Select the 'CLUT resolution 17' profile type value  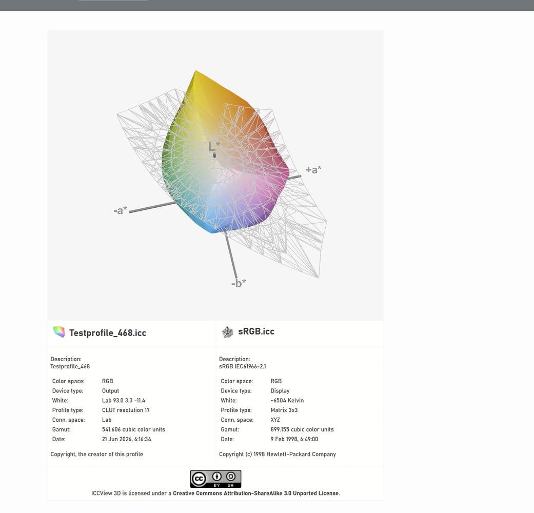click(126, 410)
